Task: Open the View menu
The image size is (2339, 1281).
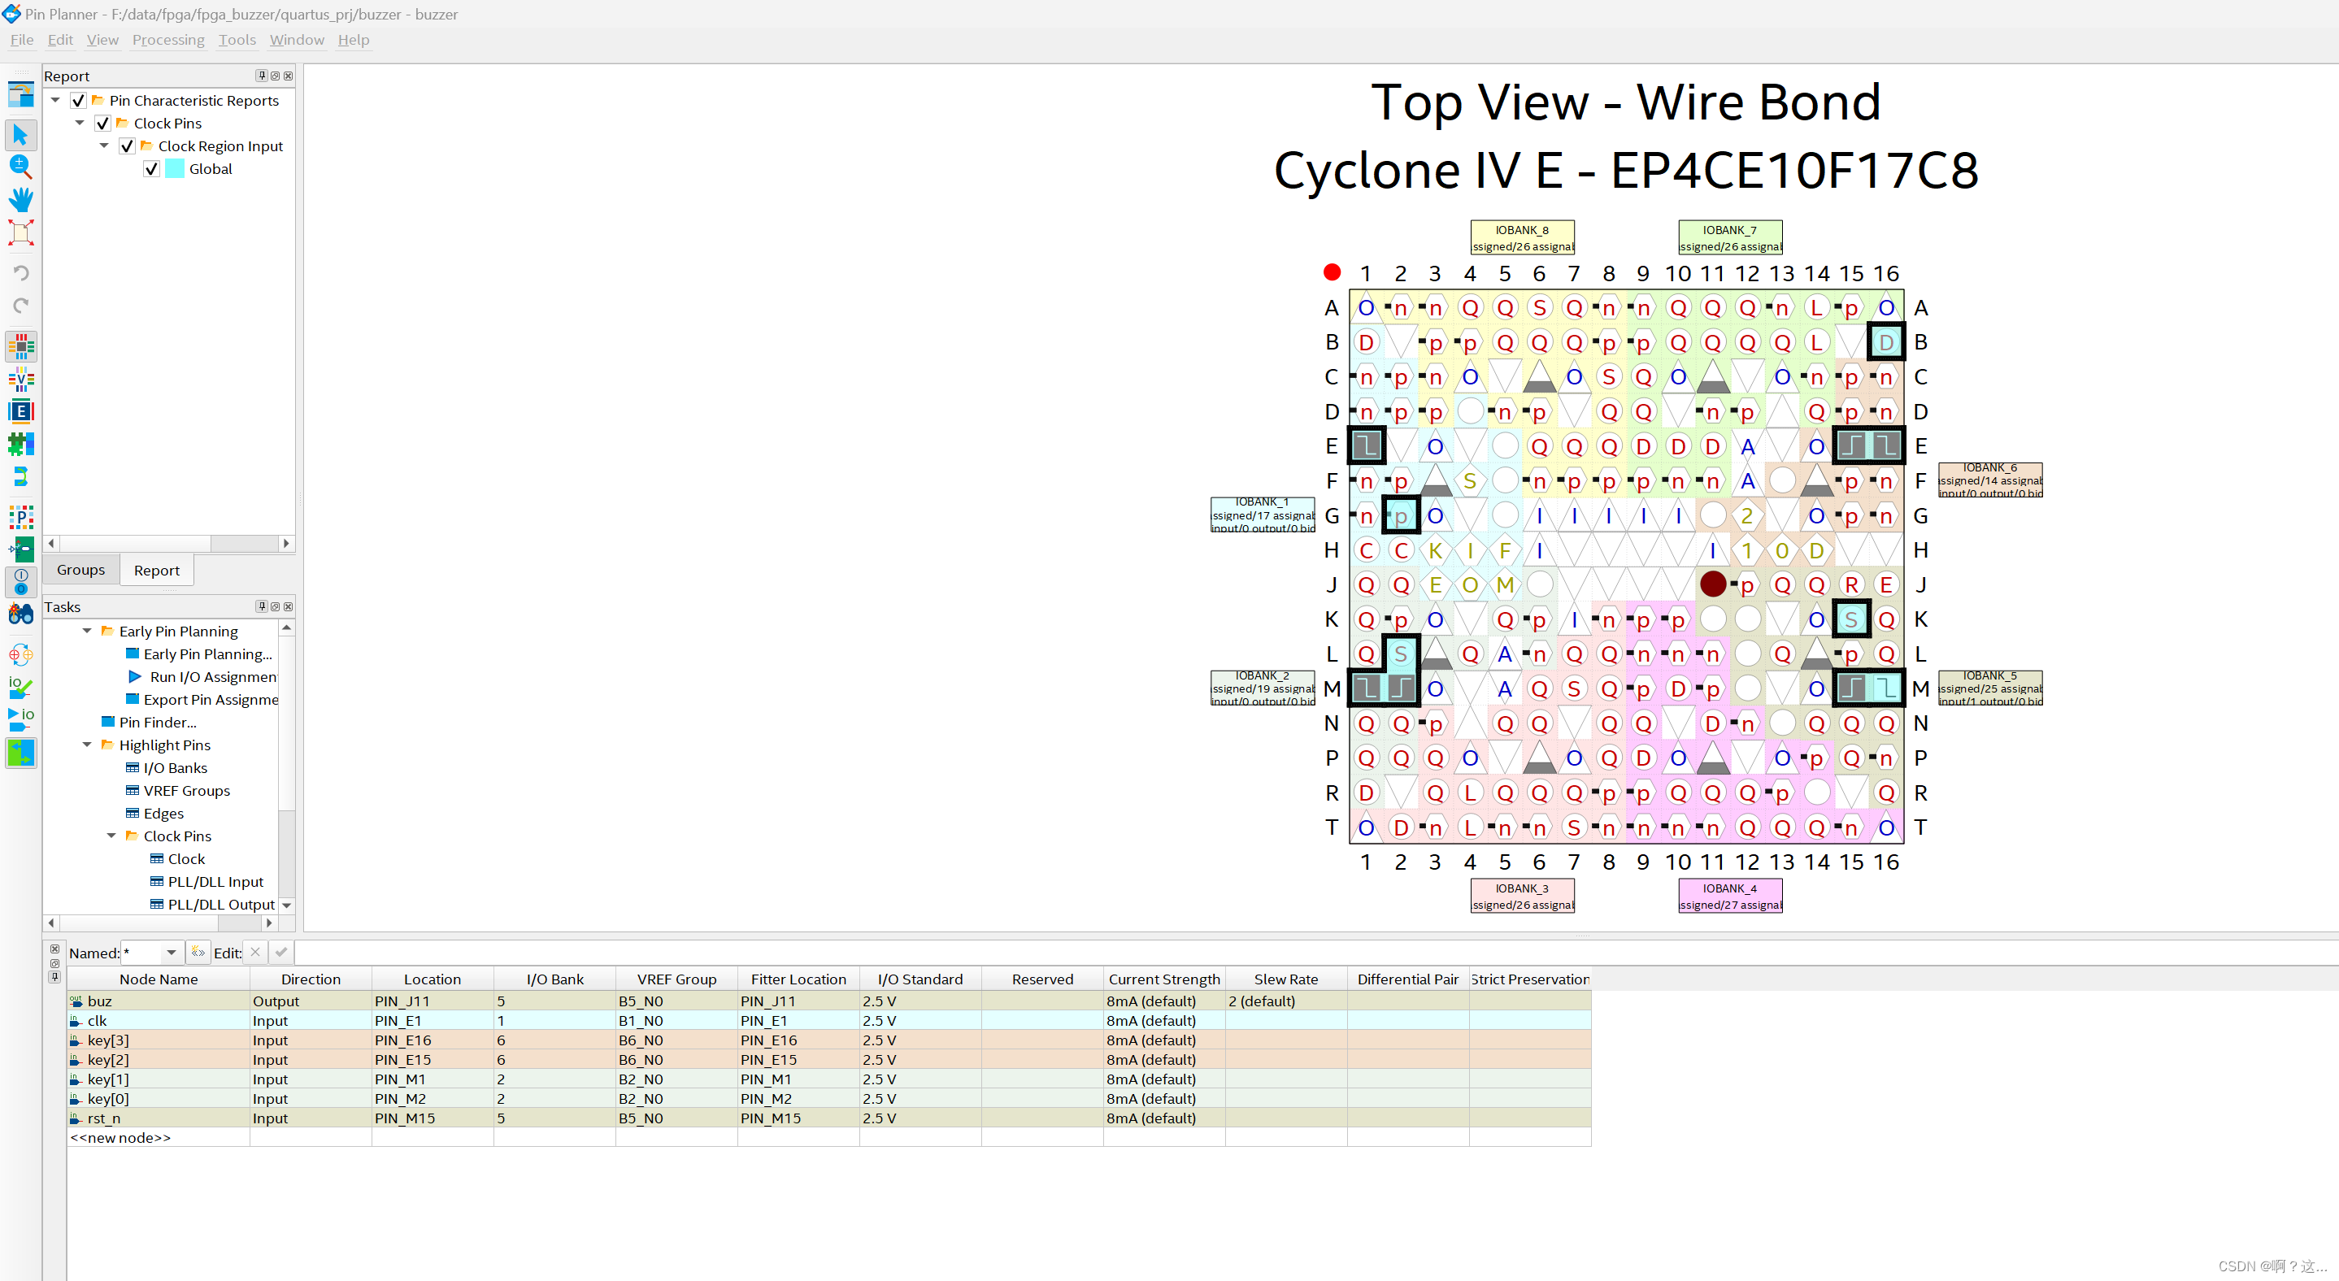Action: click(x=102, y=40)
